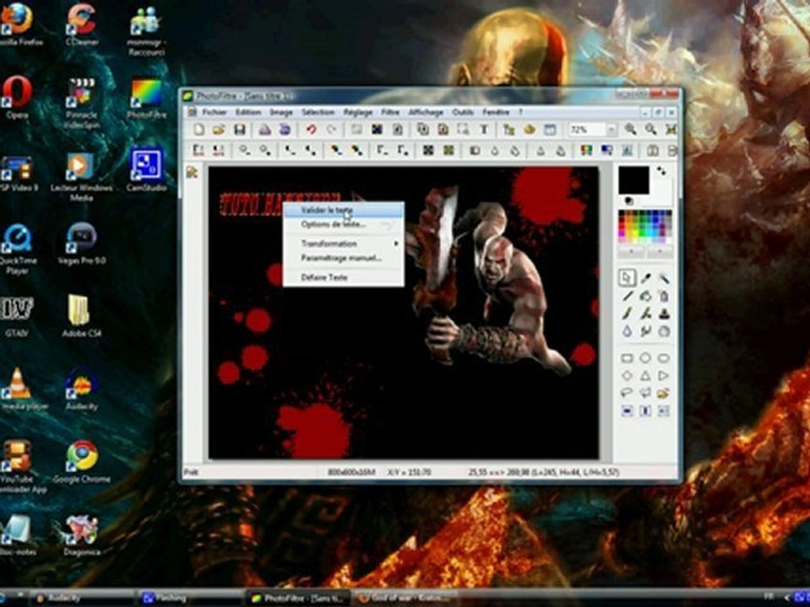Click the CamStudio desktop icon
810x607 pixels.
pyautogui.click(x=146, y=170)
